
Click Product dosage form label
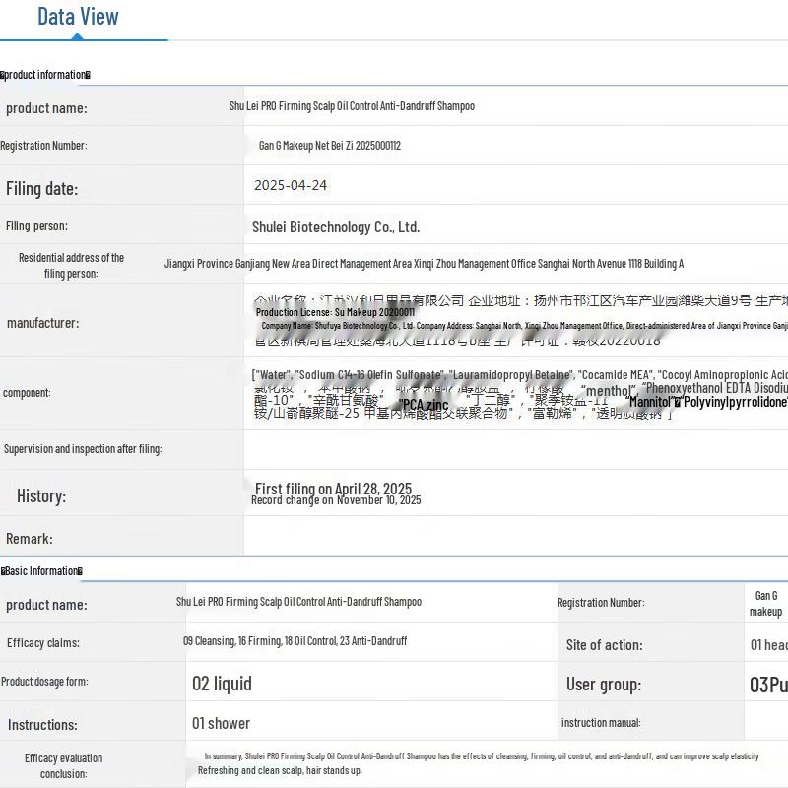[44, 682]
